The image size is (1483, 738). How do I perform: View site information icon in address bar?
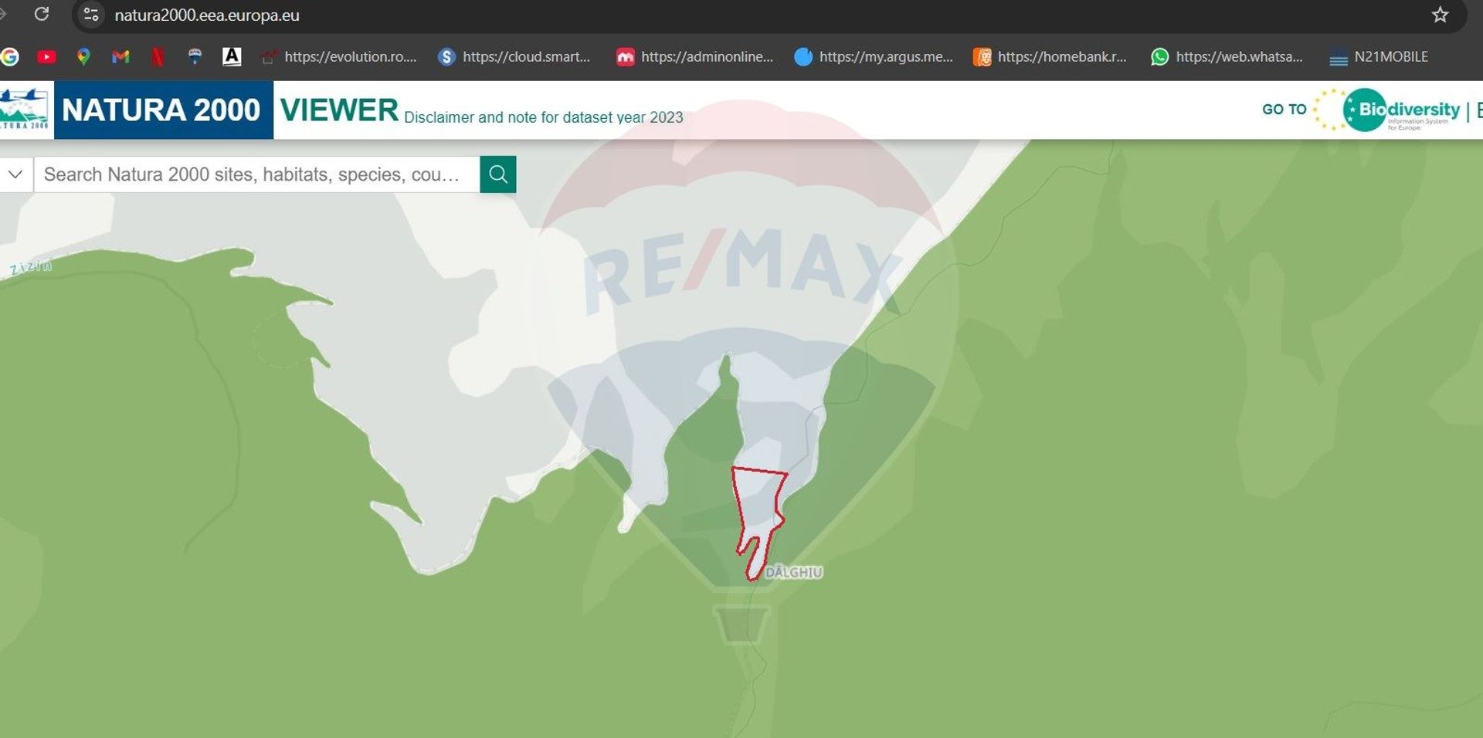coord(91,15)
